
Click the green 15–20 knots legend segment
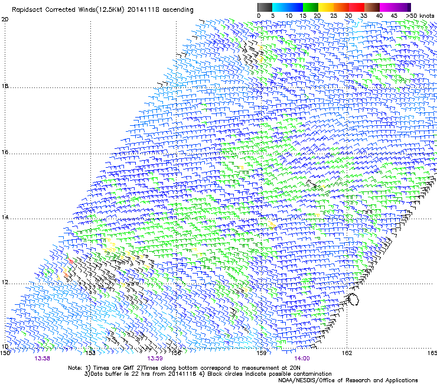[311, 7]
